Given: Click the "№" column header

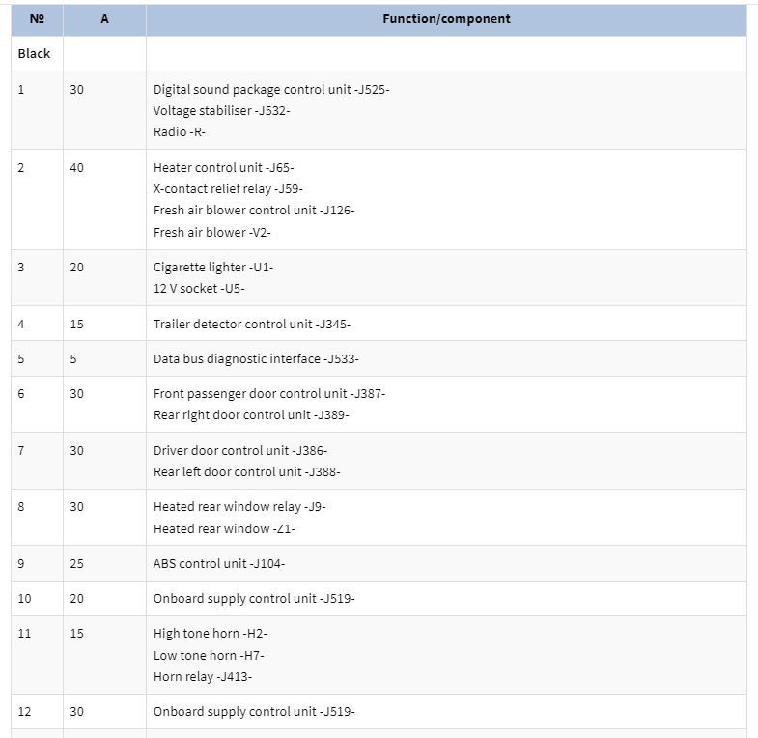Looking at the screenshot, I should click(x=38, y=19).
